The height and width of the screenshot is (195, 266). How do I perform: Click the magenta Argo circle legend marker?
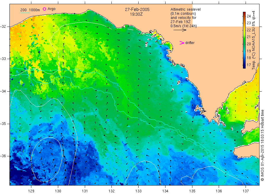pyautogui.click(x=44, y=9)
